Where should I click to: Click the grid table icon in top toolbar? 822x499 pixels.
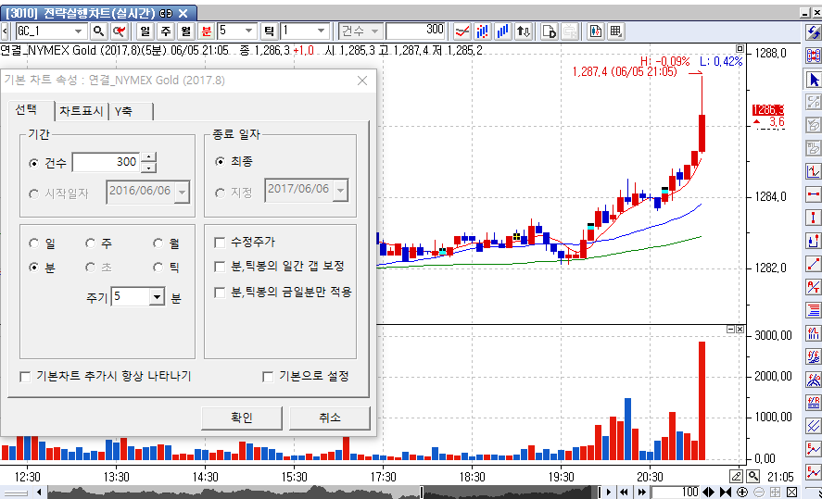point(615,31)
